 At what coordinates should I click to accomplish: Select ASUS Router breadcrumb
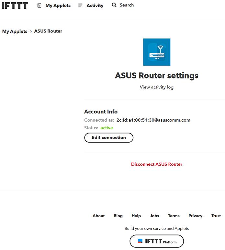pyautogui.click(x=48, y=31)
